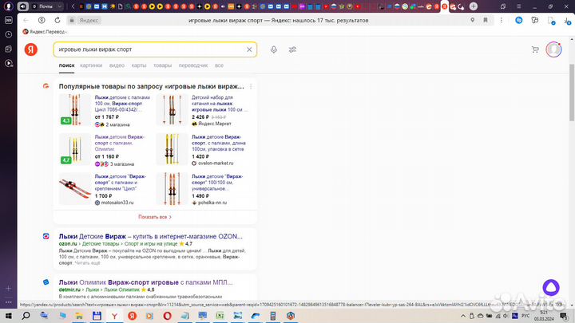The height and width of the screenshot is (323, 575).
Task: Open Yandex home button in toolbar
Action: (x=42, y=20)
